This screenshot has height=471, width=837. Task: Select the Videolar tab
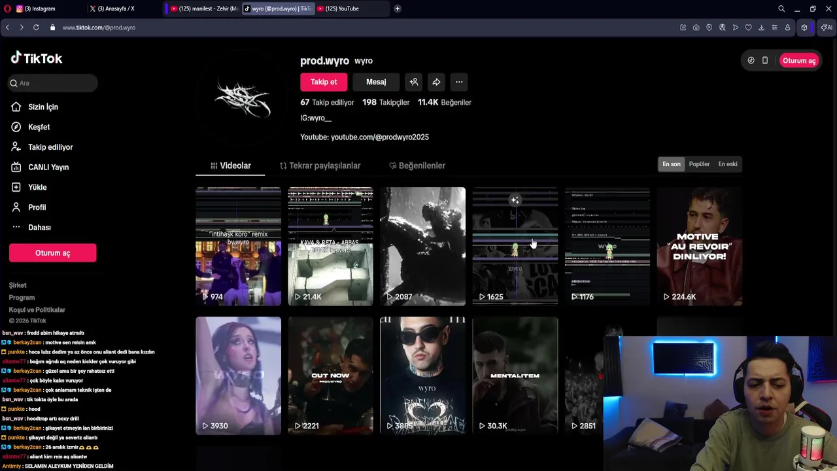coord(230,166)
